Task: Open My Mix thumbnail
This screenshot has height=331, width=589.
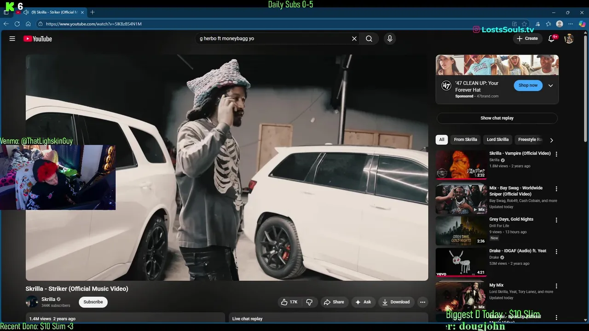Action: [x=461, y=297]
